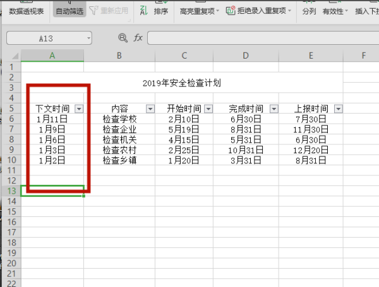The image size is (379, 287).
Task: Click the 开始时间 header cell text
Action: tap(184, 109)
